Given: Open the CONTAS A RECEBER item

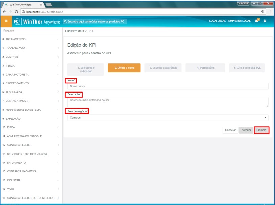Looking at the screenshot, I should click(x=31, y=145).
